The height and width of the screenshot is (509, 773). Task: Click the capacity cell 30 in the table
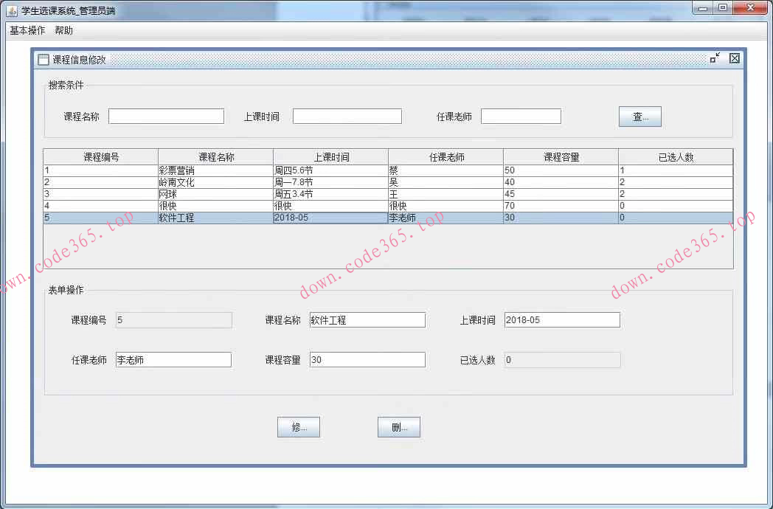(x=561, y=218)
